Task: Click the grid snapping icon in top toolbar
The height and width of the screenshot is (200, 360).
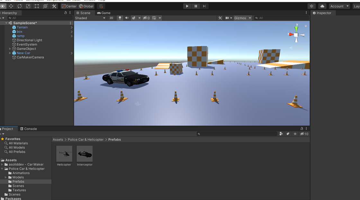Action: (101, 6)
